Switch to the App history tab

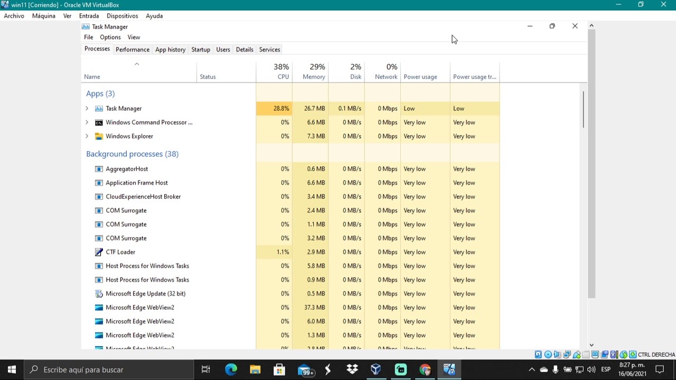tap(170, 50)
